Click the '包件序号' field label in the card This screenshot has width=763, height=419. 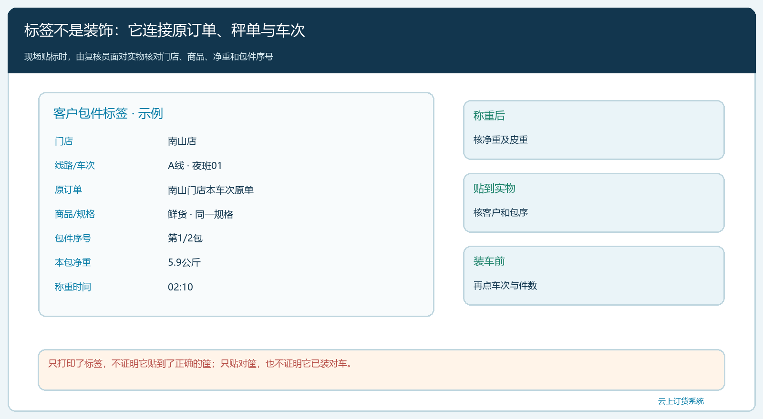click(73, 238)
